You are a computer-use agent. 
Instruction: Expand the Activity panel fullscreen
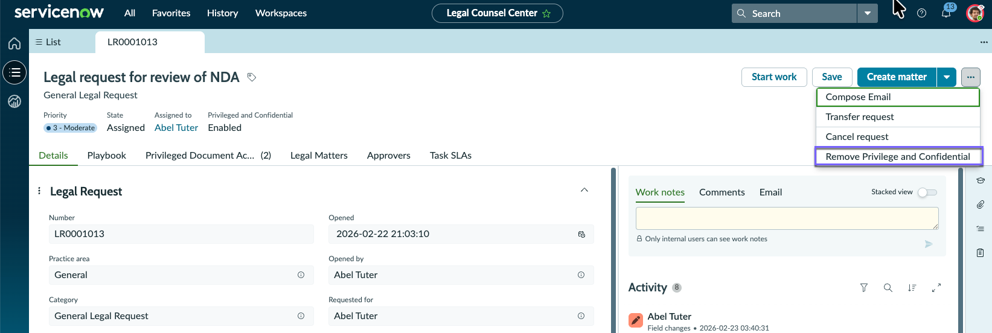(936, 288)
